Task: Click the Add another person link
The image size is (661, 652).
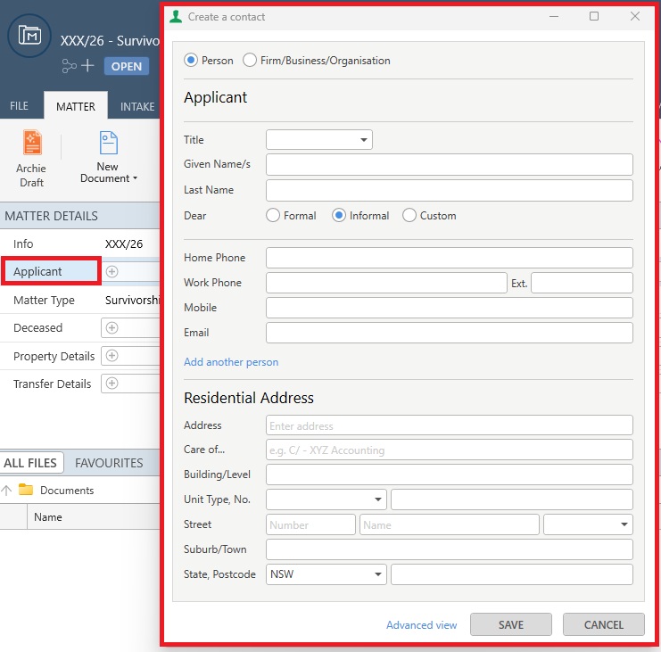Action: click(x=231, y=362)
